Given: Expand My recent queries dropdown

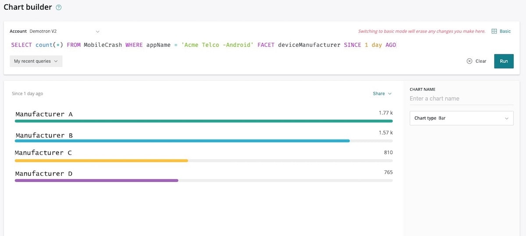Looking at the screenshot, I should pos(36,61).
